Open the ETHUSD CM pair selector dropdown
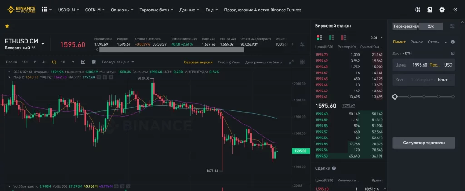This screenshot has height=191, width=465. (43, 44)
